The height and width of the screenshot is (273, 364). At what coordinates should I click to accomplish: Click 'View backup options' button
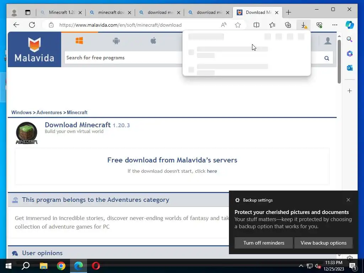click(323, 243)
